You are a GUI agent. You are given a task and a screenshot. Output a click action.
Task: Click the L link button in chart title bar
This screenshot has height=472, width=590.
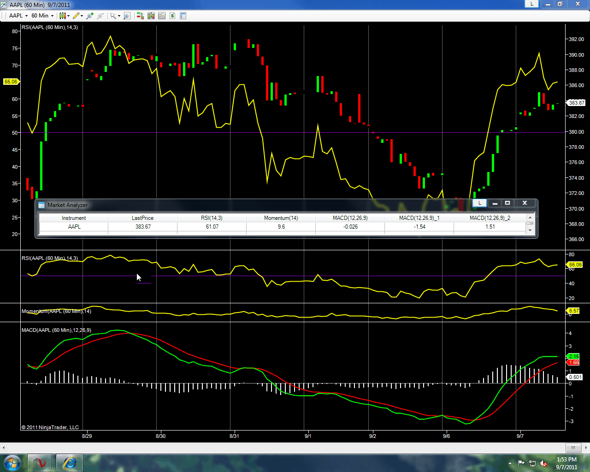532,4
